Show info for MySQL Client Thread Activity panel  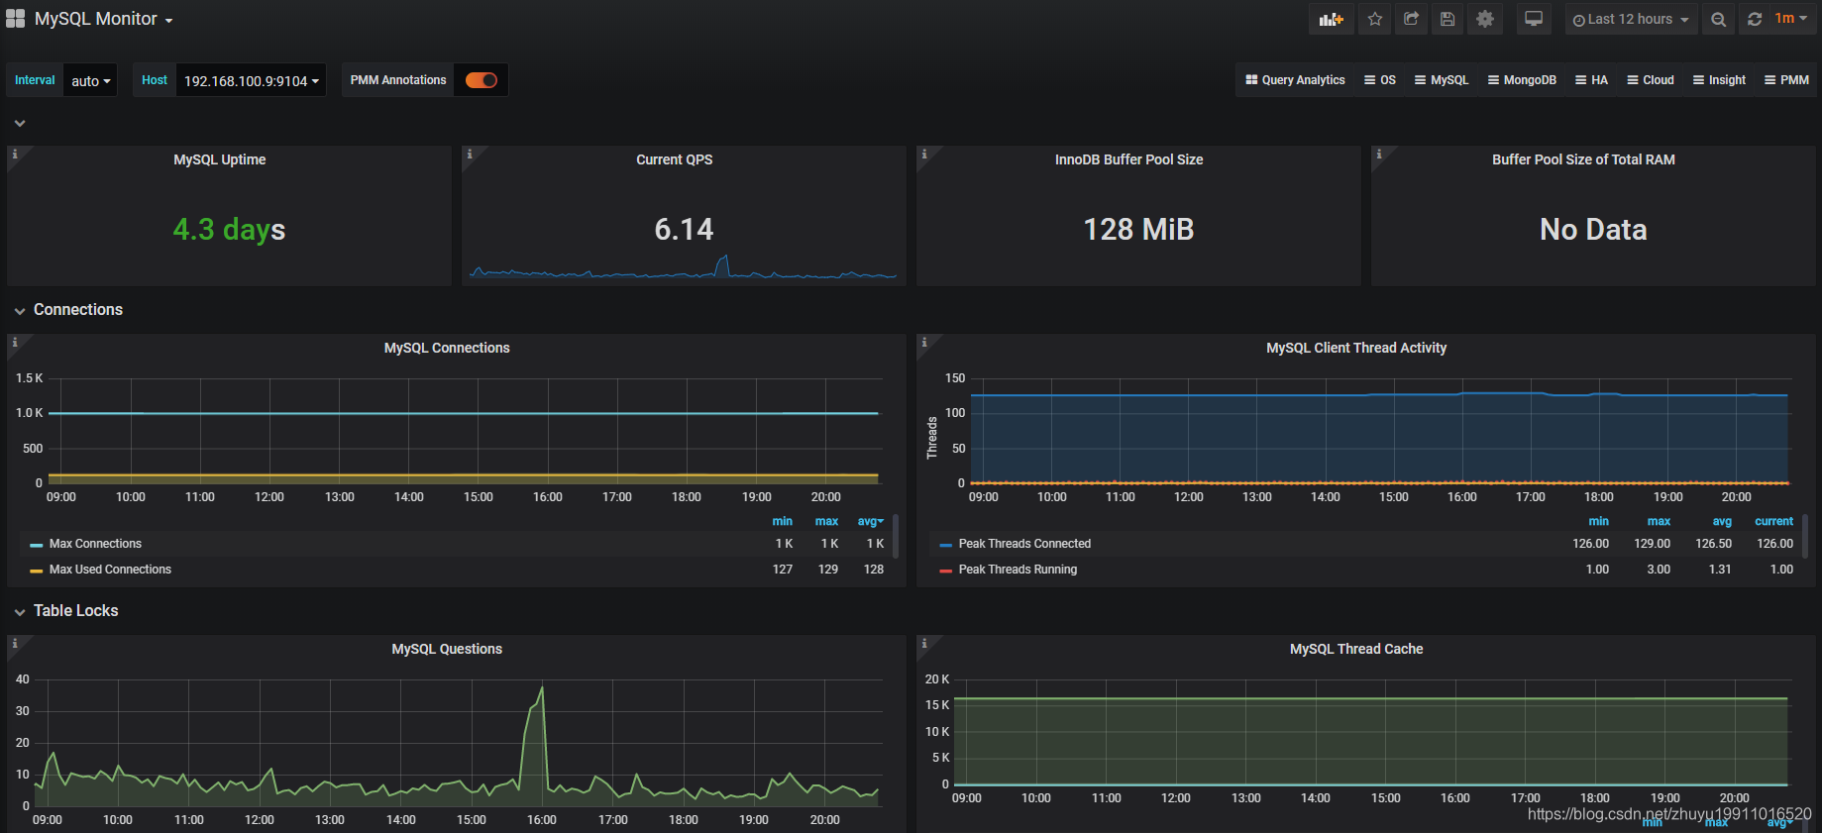[924, 342]
